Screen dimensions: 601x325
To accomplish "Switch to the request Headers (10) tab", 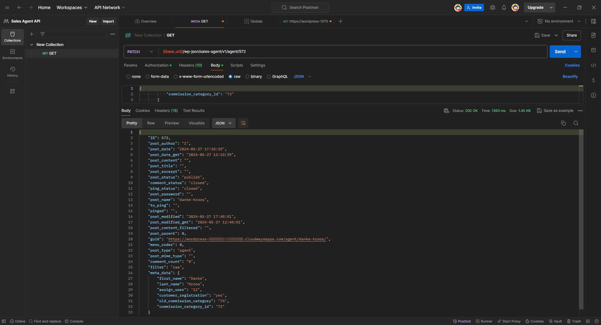I will pyautogui.click(x=191, y=65).
